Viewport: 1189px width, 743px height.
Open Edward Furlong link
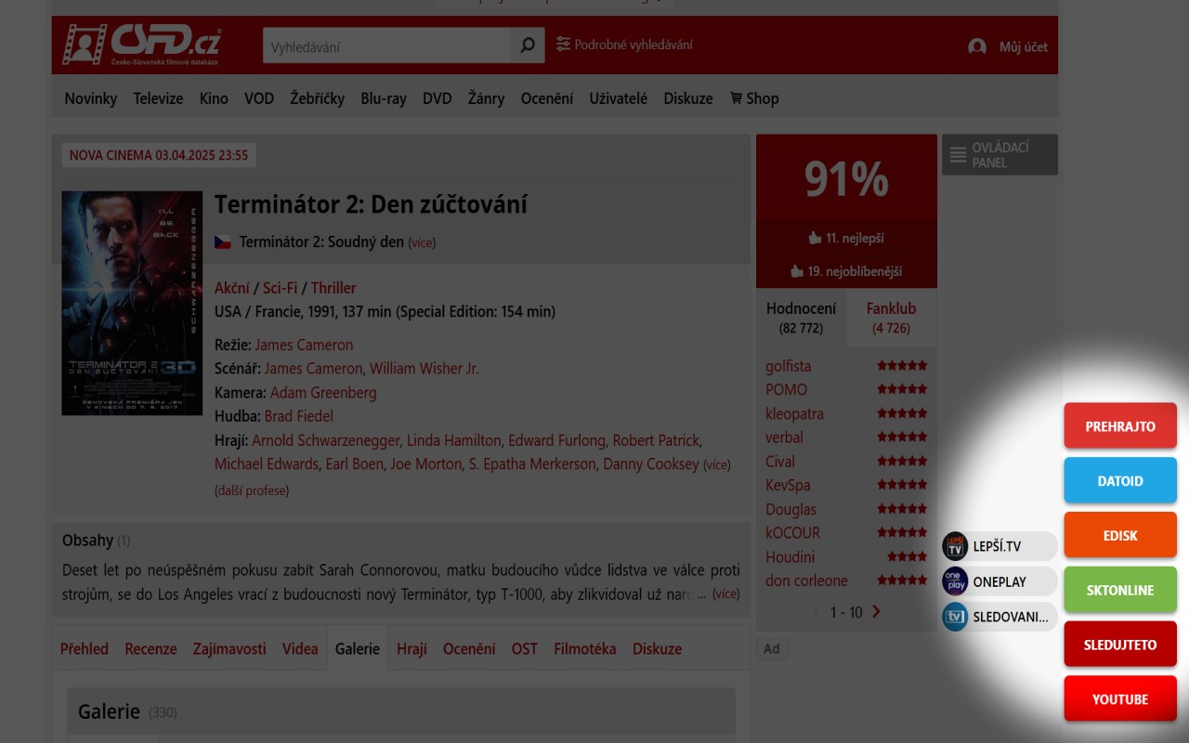coord(557,440)
